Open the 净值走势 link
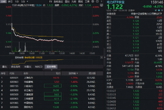164x110 pixels. [111, 14]
